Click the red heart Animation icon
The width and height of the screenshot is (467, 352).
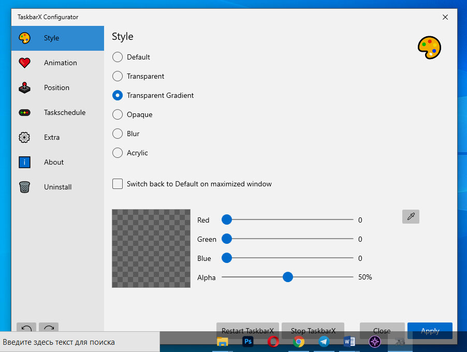coord(24,63)
